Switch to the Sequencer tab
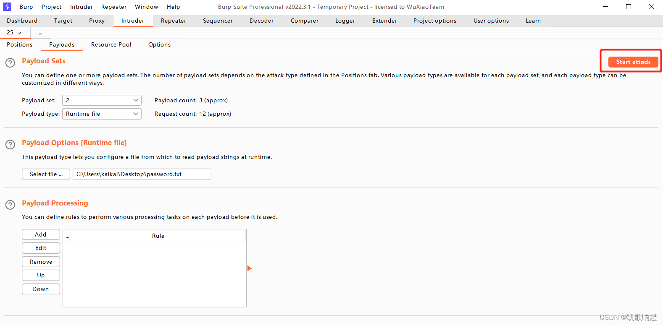Image resolution: width=663 pixels, height=325 pixels. pyautogui.click(x=218, y=21)
